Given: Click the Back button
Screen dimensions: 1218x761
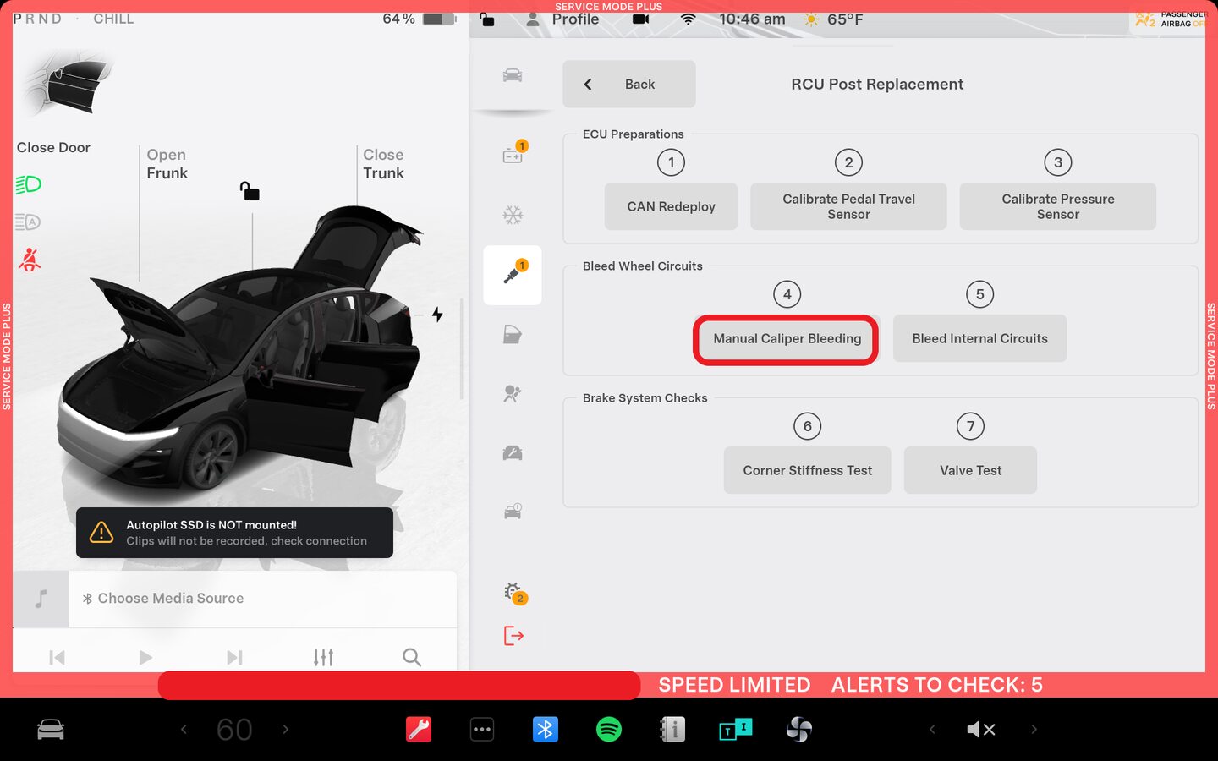Looking at the screenshot, I should click(628, 84).
